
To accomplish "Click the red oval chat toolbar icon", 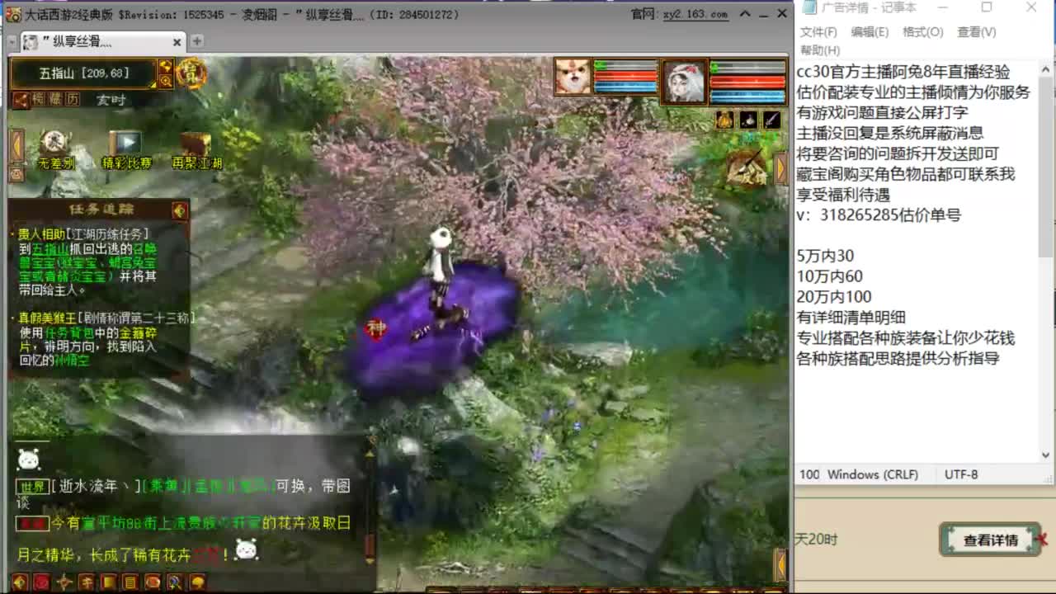I will [153, 582].
